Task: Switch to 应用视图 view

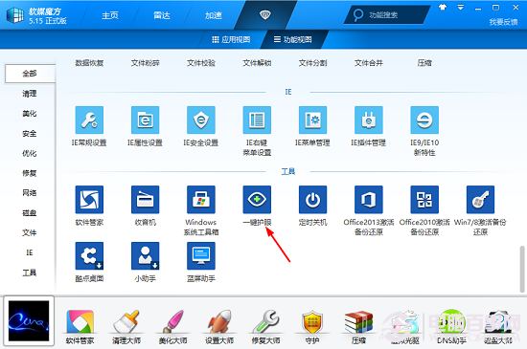Action: (231, 39)
